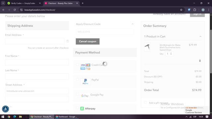View site information icon in address bar
This screenshot has height=119, width=212.
point(21,10)
